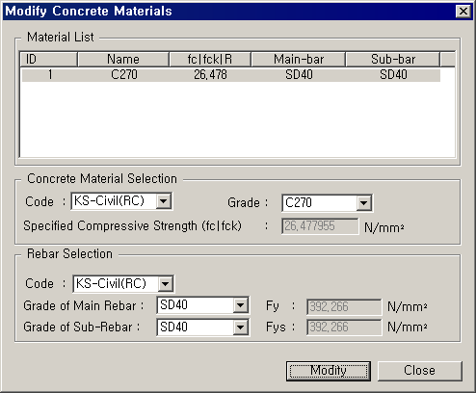This screenshot has width=476, height=393.
Task: Sort by Name column header
Action: pyautogui.click(x=123, y=59)
